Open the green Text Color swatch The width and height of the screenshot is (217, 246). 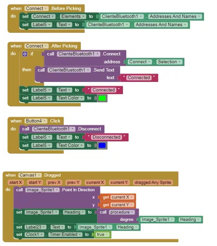pyautogui.click(x=102, y=98)
